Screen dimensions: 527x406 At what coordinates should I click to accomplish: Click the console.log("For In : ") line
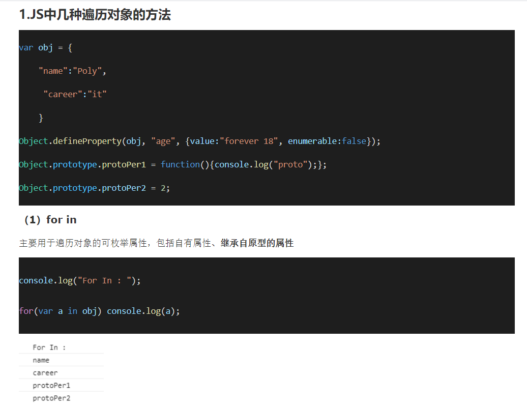pos(79,280)
